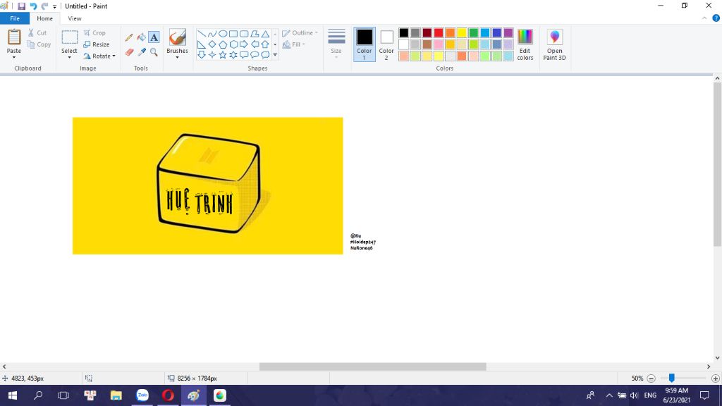Viewport: 722px width, 406px height.
Task: Open Paint 3D
Action: click(554, 44)
